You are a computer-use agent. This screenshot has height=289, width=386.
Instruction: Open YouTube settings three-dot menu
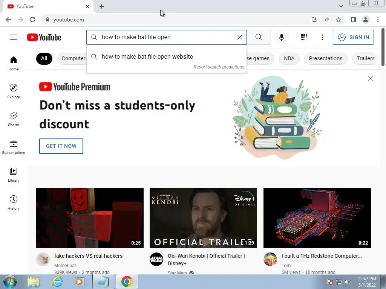click(322, 37)
